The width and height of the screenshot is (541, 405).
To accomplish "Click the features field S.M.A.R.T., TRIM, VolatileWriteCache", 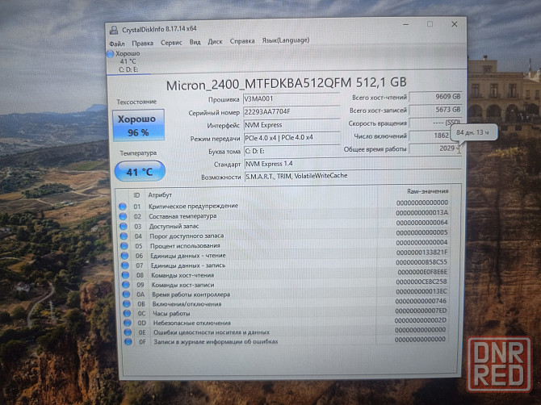I will pyautogui.click(x=353, y=176).
